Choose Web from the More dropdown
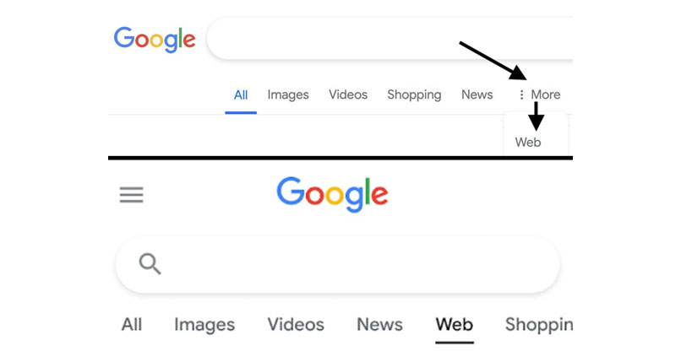 pyautogui.click(x=528, y=142)
